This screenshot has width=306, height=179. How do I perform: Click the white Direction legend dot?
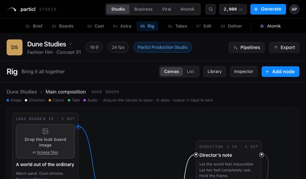26,100
